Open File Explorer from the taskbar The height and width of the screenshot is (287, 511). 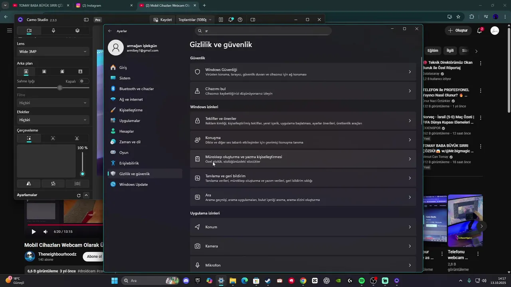[233, 281]
